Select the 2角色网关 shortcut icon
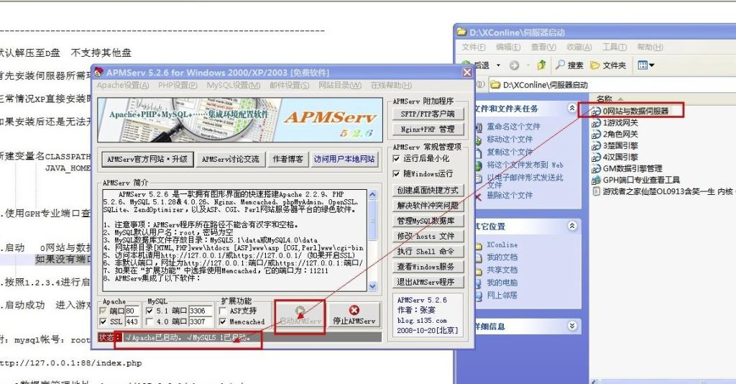Viewport: 736px width, 384px height. pyautogui.click(x=596, y=134)
